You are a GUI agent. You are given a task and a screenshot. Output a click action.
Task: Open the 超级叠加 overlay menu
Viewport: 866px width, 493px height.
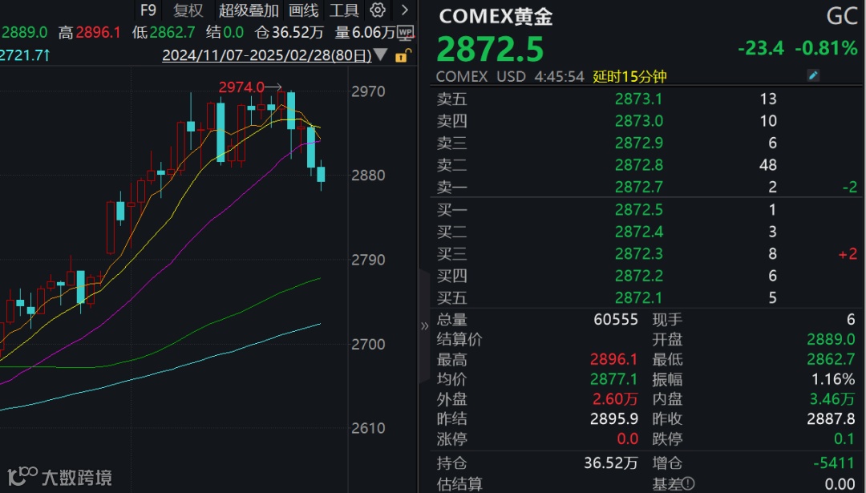click(x=249, y=10)
